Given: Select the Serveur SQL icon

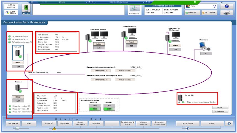Looking at the screenshot, I should 180,98.
